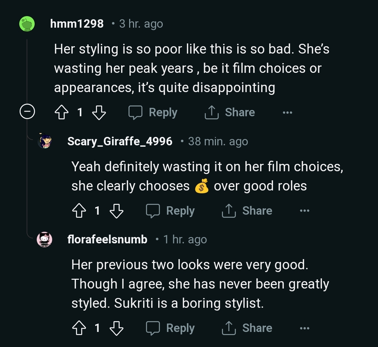Share florafeelsnumb's comment
The width and height of the screenshot is (378, 347).
pyautogui.click(x=247, y=328)
